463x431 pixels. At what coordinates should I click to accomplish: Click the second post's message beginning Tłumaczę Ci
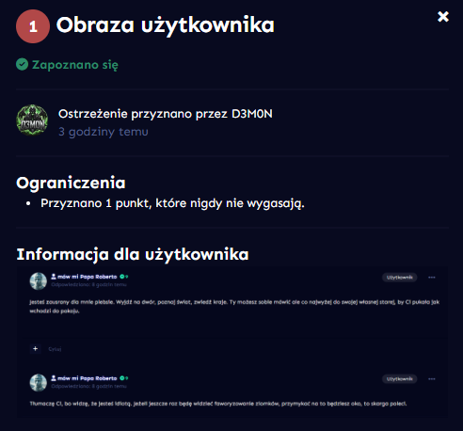tap(218, 404)
